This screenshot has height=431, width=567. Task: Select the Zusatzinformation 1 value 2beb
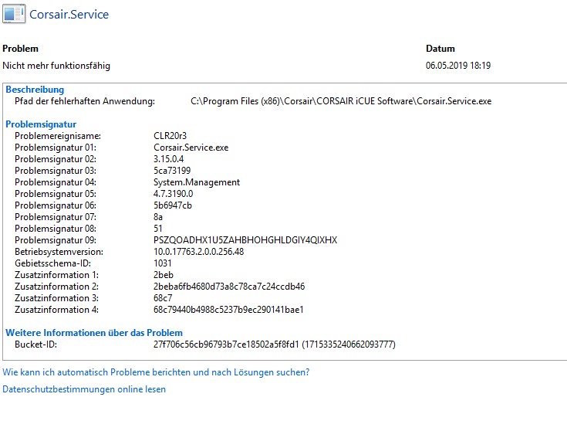point(164,275)
